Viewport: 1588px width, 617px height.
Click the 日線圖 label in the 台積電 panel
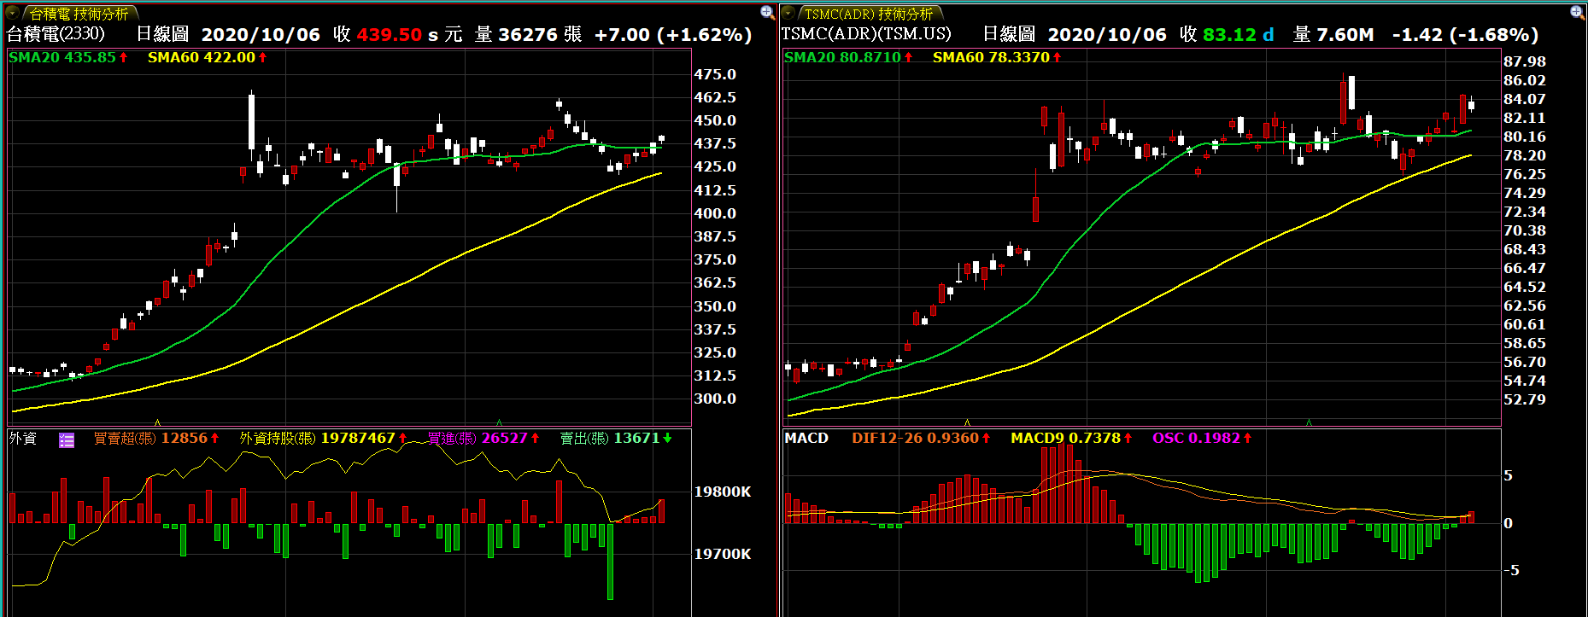tap(162, 34)
